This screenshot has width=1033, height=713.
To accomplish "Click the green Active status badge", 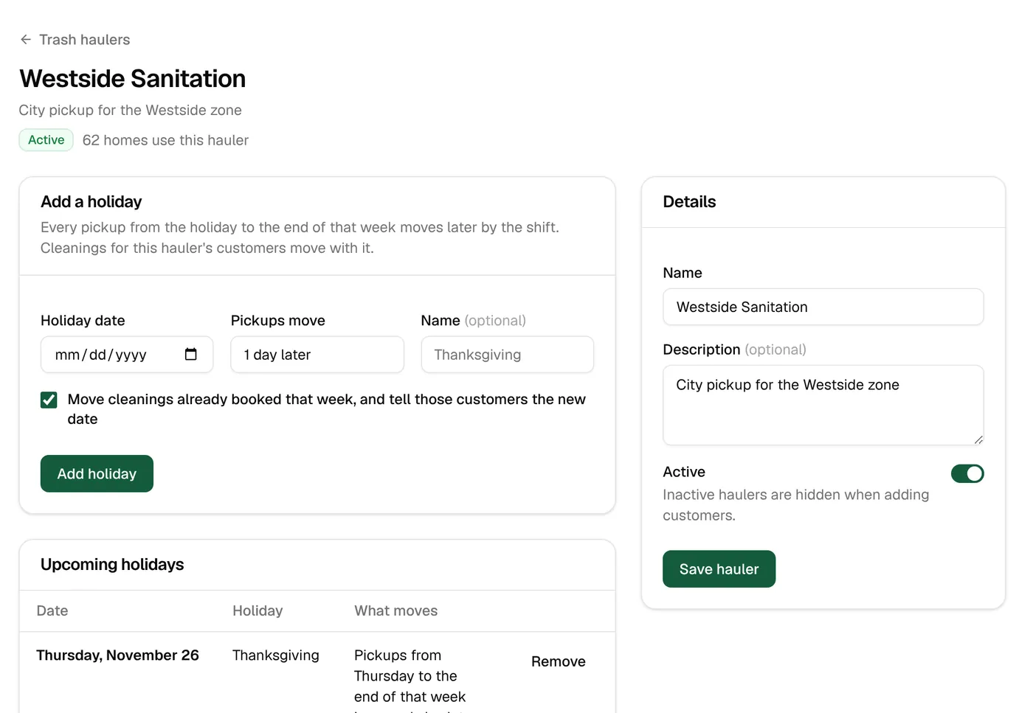I will (46, 140).
